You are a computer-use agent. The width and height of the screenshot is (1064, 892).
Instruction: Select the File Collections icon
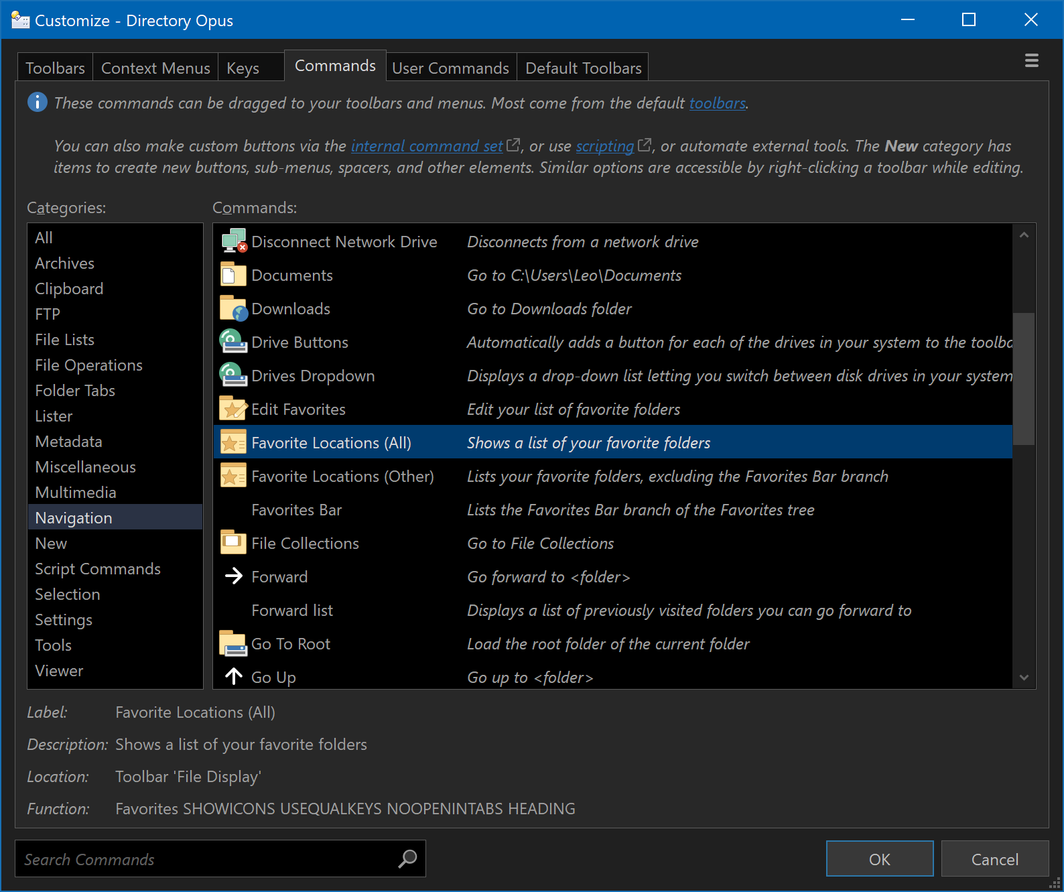[x=233, y=543]
